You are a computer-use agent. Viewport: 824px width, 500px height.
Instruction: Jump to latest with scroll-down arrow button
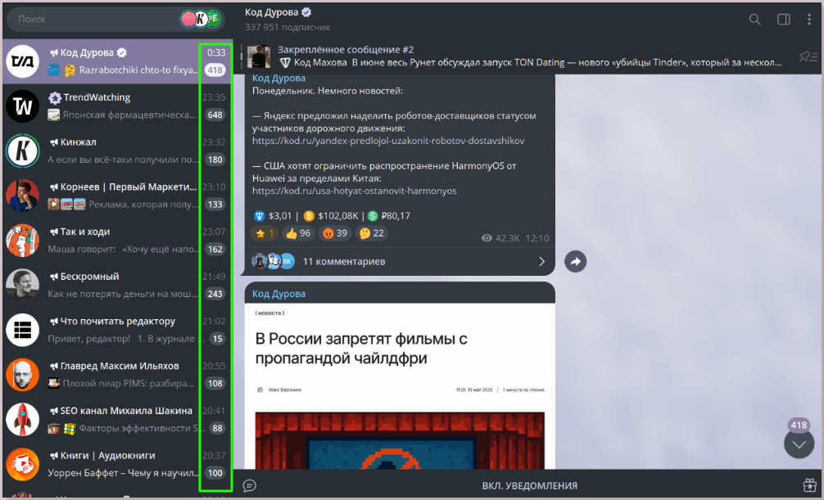pos(799,444)
